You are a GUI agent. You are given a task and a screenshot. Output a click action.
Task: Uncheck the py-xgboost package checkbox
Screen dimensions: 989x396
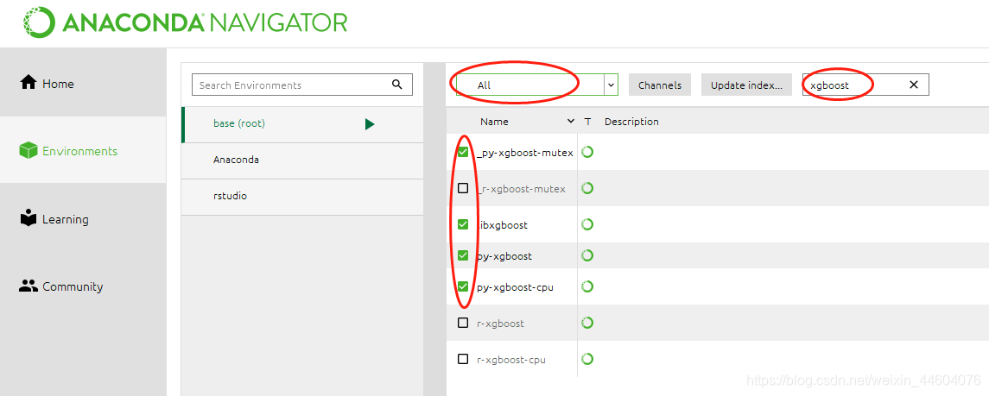tap(463, 255)
